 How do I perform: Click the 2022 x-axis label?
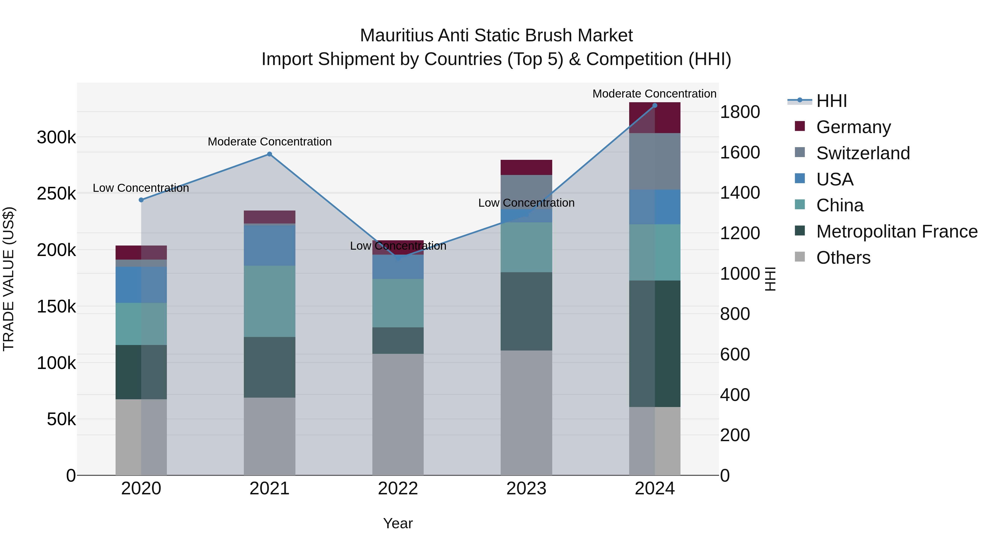coord(398,489)
